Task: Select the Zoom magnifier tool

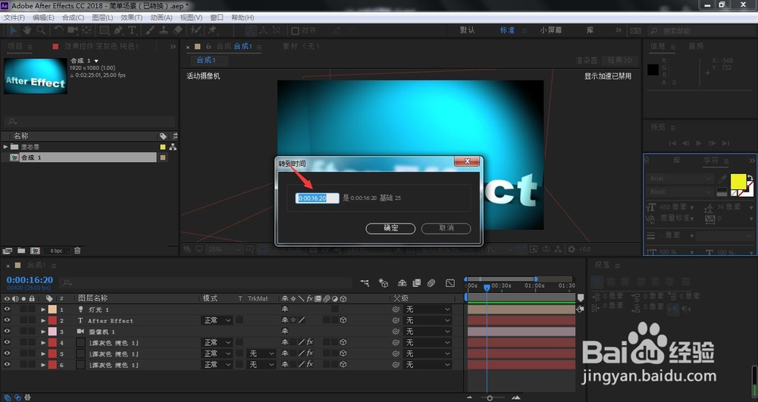Action: [x=41, y=30]
